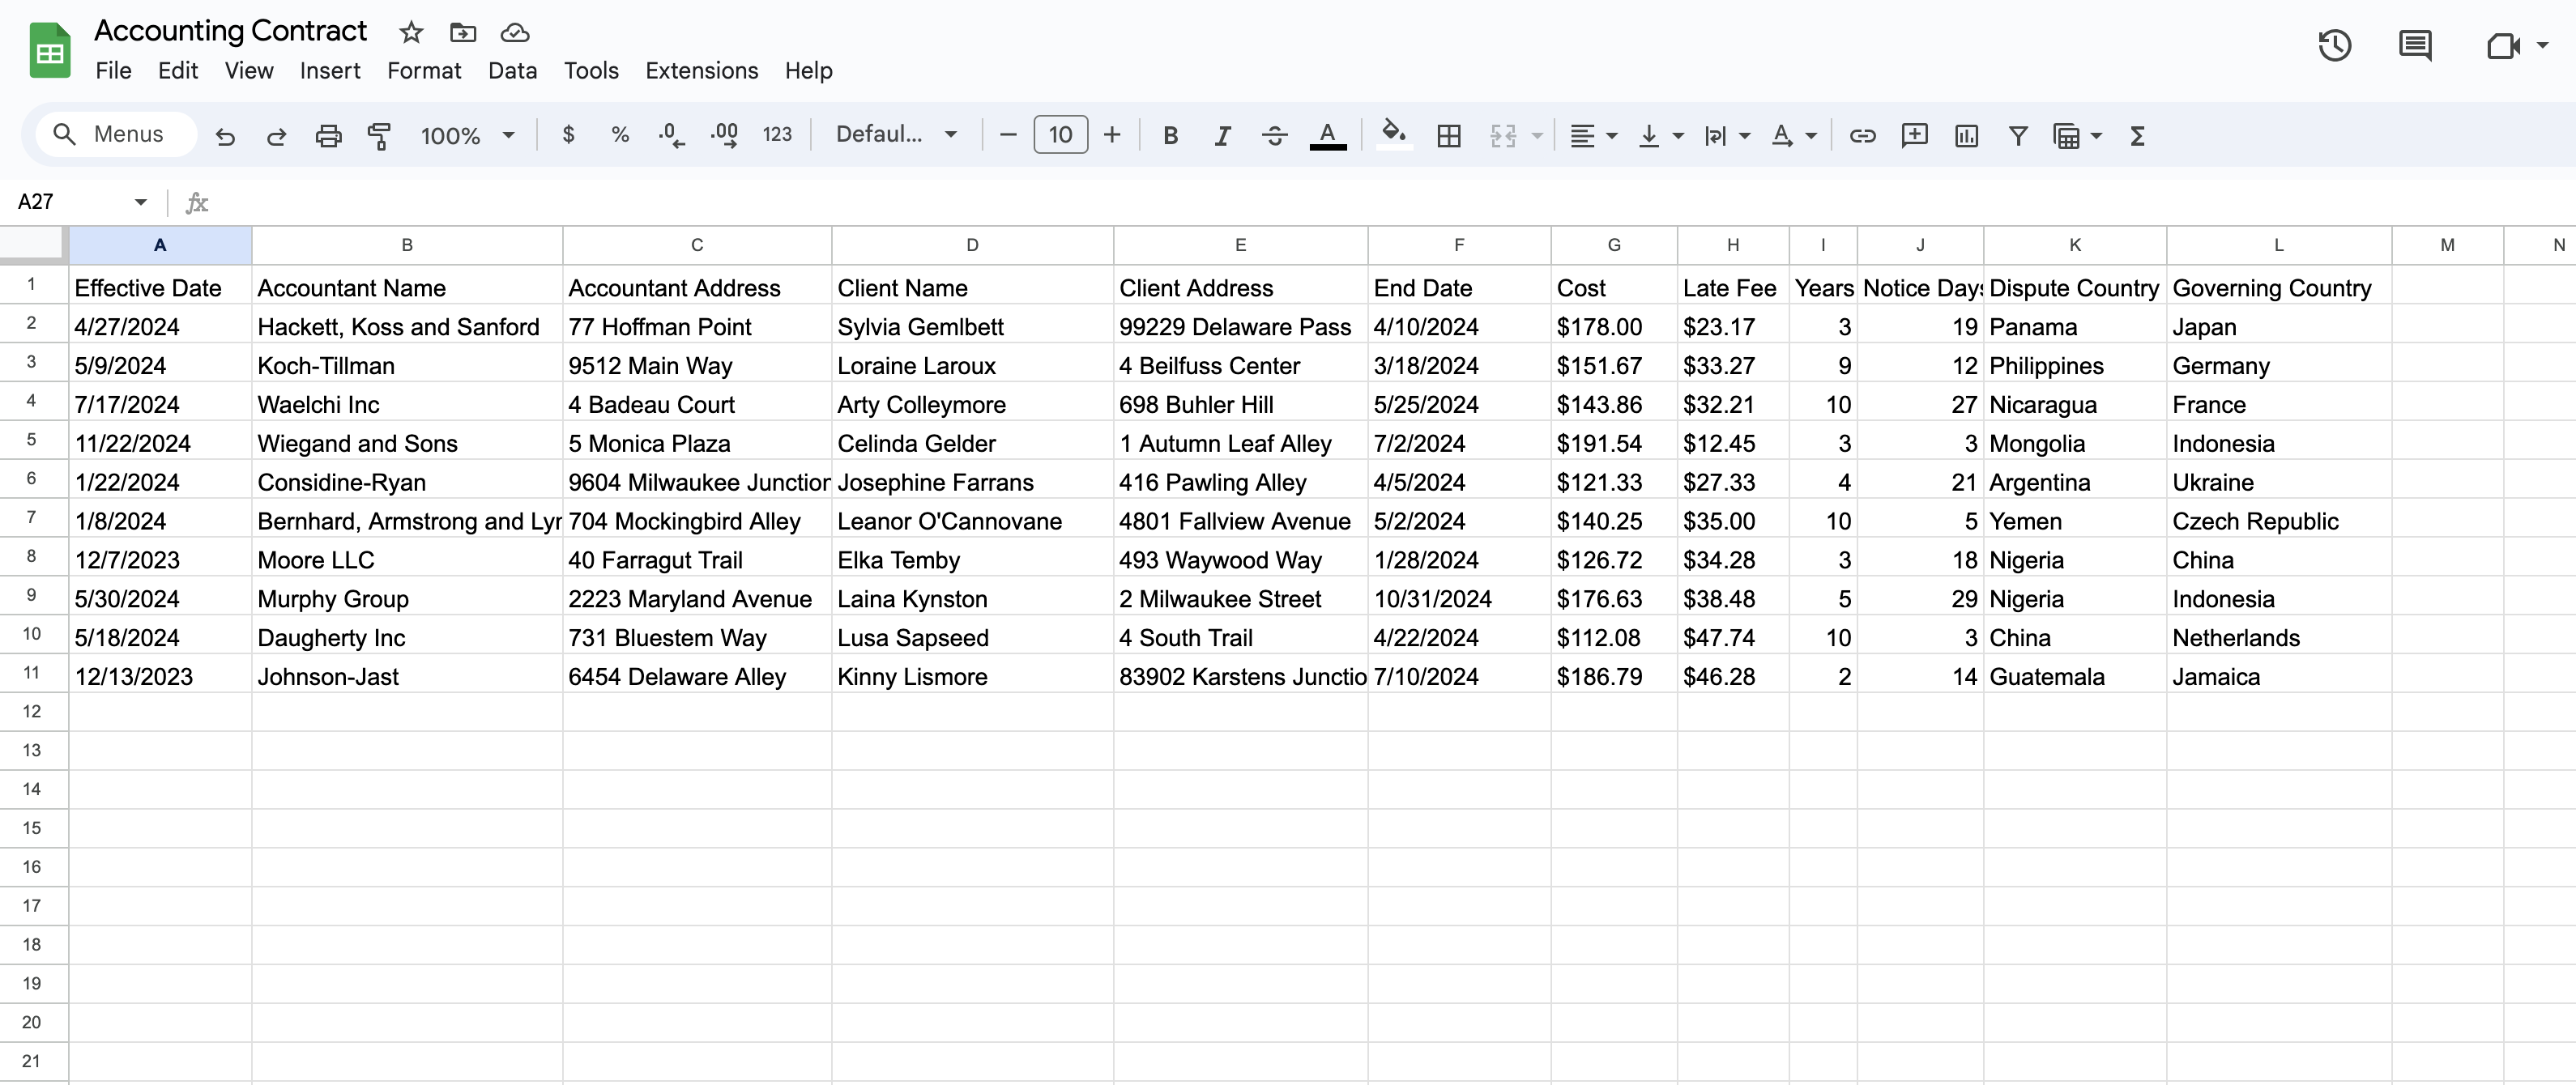Click the font size field showing 10
Screen dimensions: 2576x1085
point(1060,134)
